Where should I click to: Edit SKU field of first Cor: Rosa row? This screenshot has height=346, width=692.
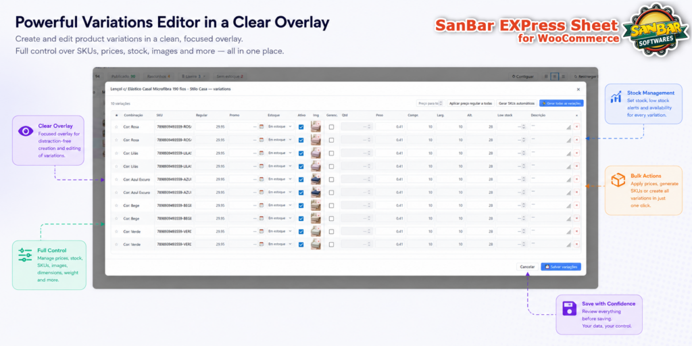(174, 126)
